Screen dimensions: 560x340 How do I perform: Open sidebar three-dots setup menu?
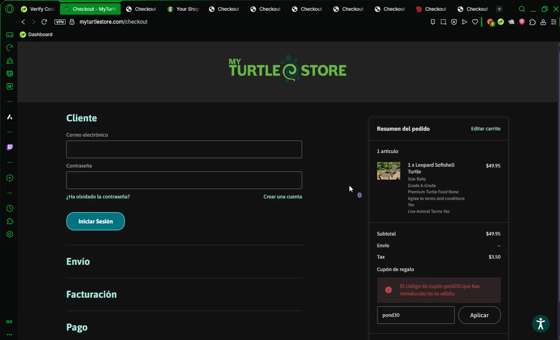pyautogui.click(x=9, y=334)
